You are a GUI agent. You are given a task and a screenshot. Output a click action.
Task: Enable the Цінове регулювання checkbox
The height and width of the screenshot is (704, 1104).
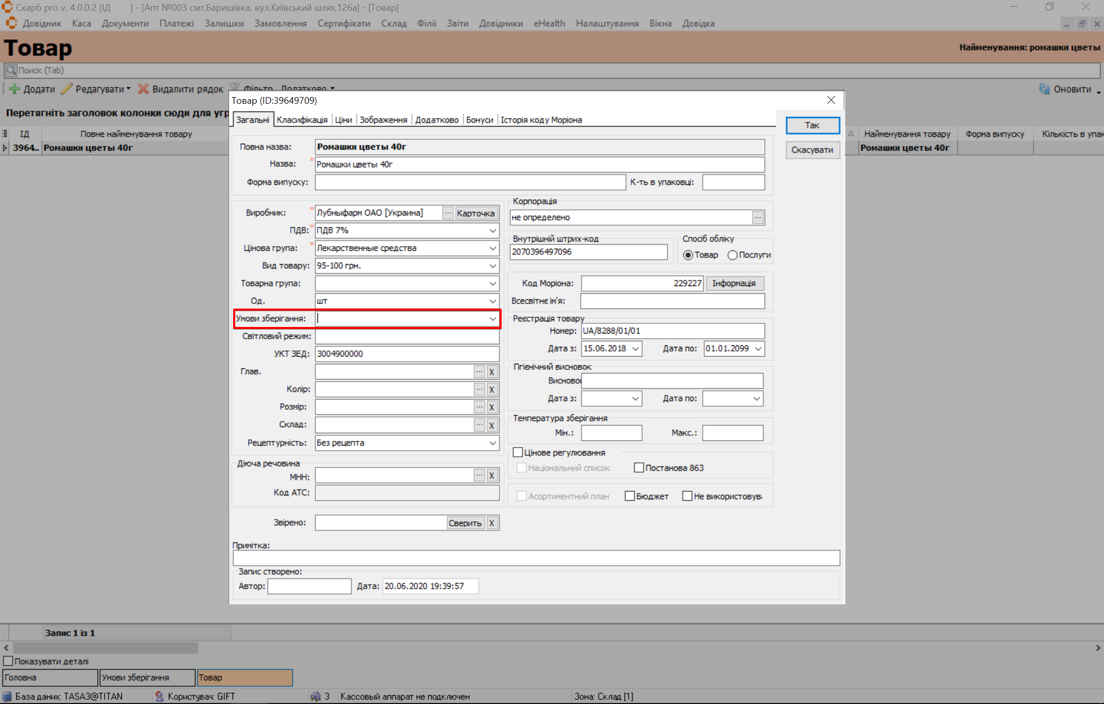pos(518,453)
